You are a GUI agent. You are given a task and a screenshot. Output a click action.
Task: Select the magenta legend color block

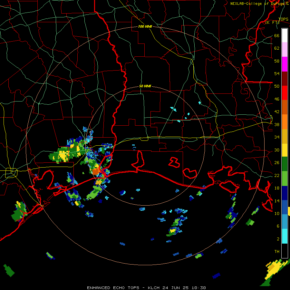[285, 64]
